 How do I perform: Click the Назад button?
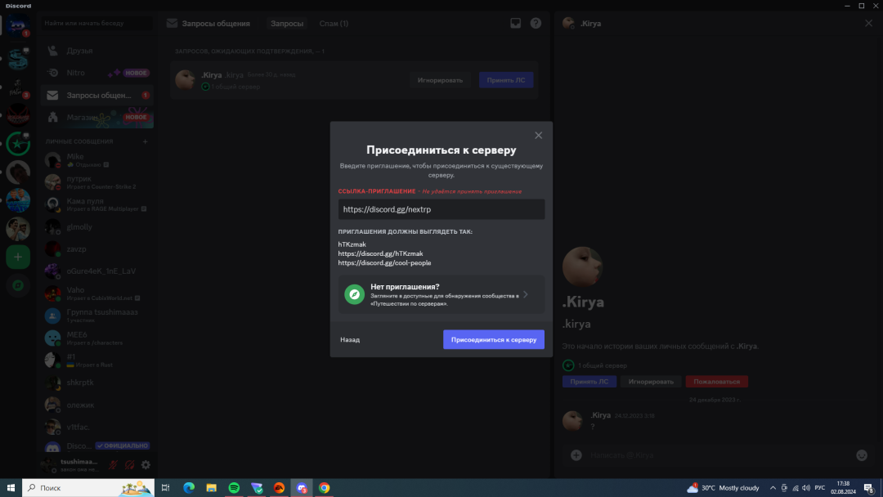(x=350, y=339)
